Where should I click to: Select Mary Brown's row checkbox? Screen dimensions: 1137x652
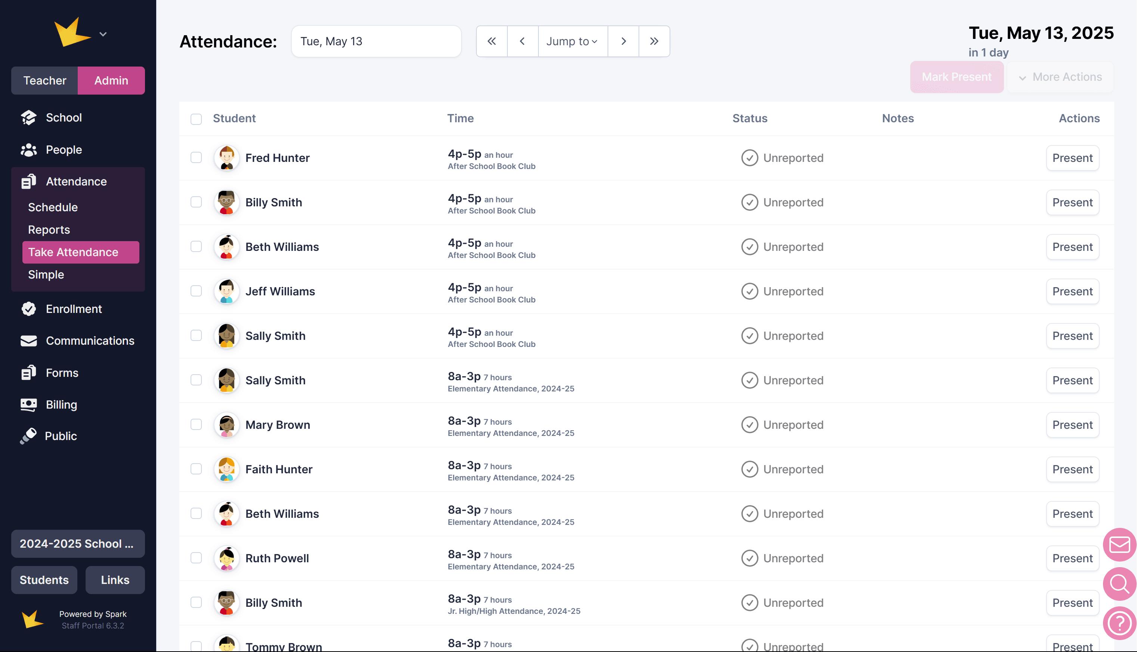[196, 425]
